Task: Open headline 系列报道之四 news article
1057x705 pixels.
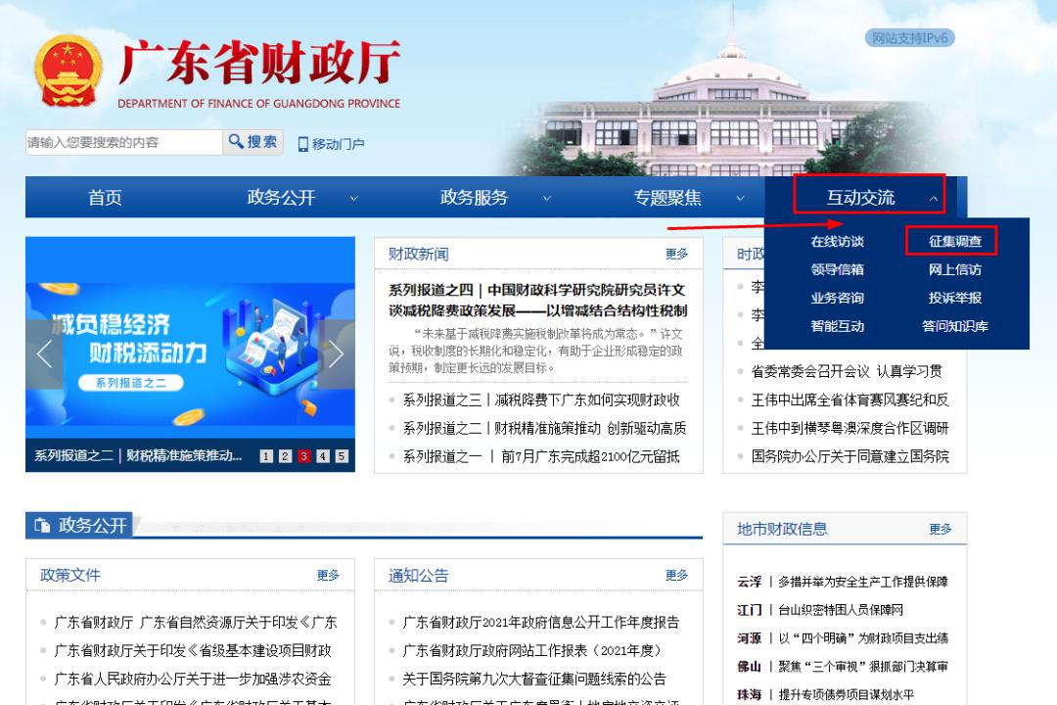Action: tap(538, 301)
